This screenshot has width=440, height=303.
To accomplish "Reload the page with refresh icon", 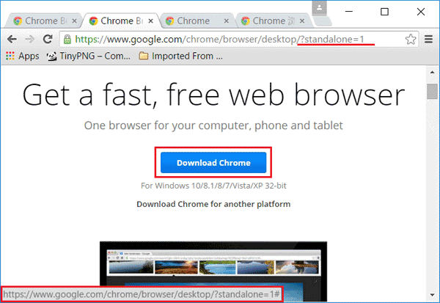I will (x=48, y=39).
